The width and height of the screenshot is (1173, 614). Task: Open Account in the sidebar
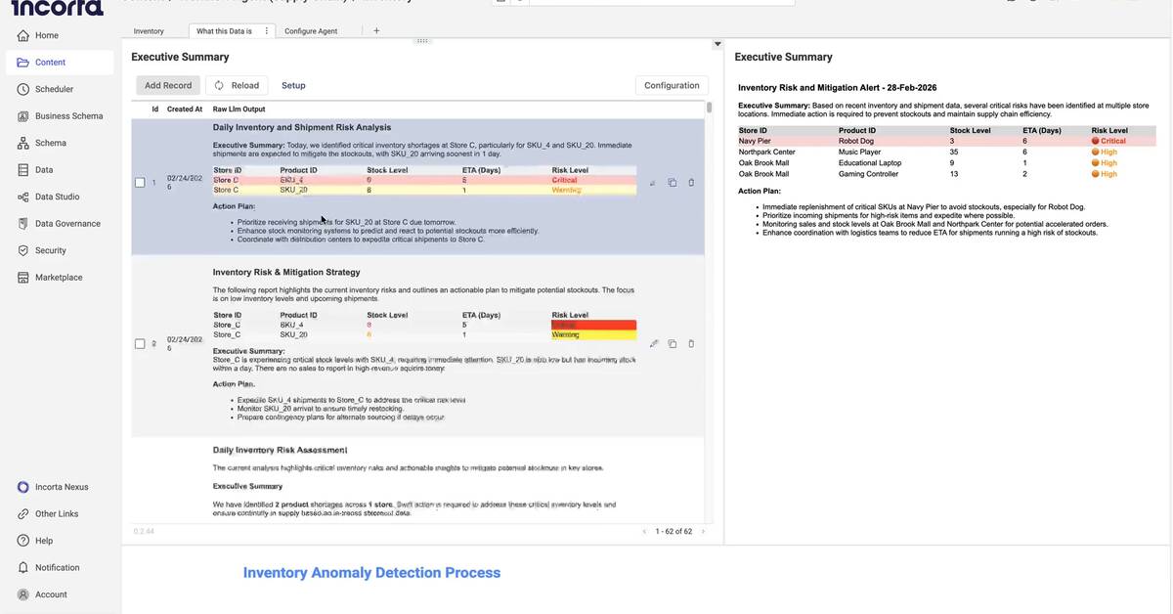(41, 594)
